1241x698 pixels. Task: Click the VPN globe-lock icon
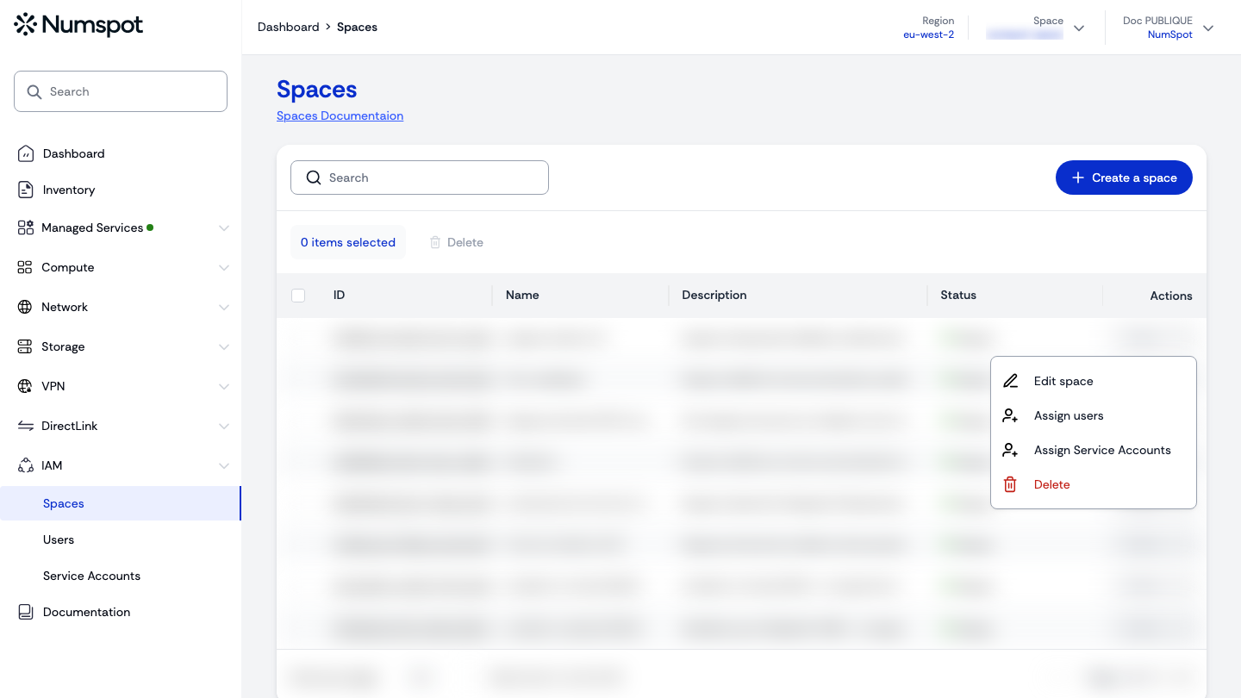[25, 386]
